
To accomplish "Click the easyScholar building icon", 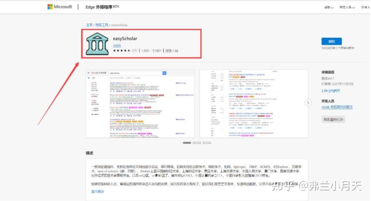I will pos(97,44).
